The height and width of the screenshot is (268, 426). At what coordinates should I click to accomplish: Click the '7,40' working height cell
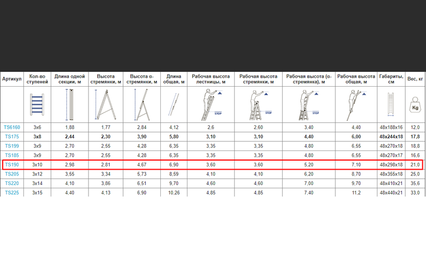tap(309, 192)
